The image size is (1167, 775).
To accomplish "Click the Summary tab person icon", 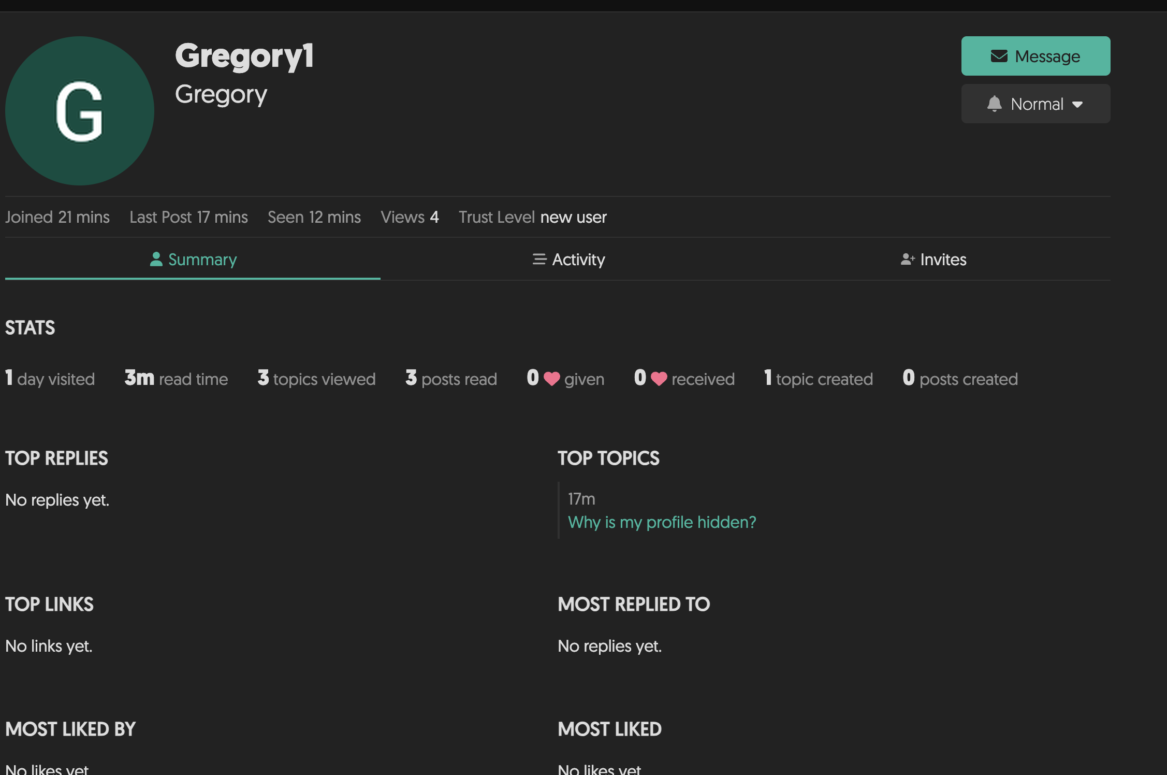I will point(156,259).
